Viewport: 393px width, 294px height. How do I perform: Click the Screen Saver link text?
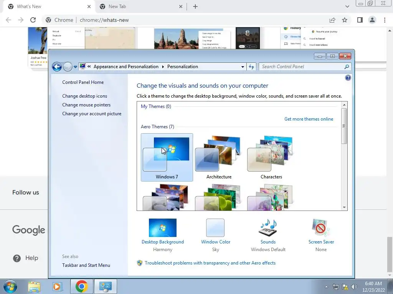click(x=321, y=242)
